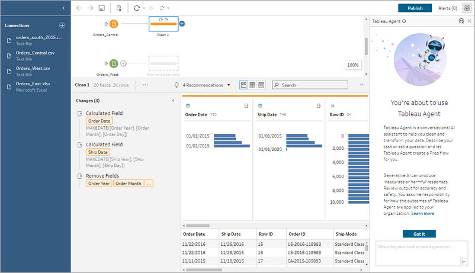Open the refresh dropdown arrow

144,8
